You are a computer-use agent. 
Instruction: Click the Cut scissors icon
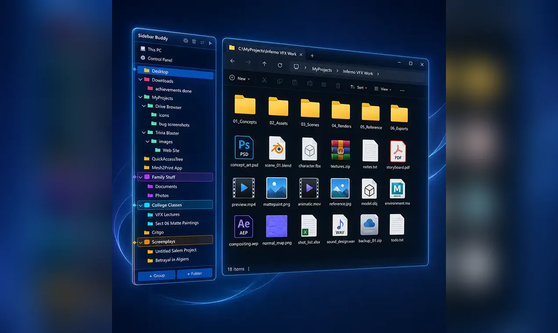(265, 80)
